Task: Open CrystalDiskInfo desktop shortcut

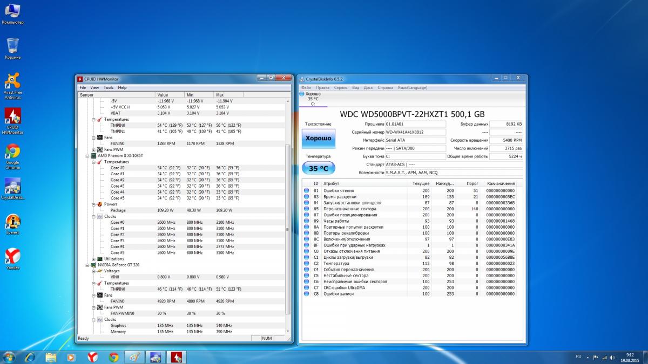Action: [12, 189]
